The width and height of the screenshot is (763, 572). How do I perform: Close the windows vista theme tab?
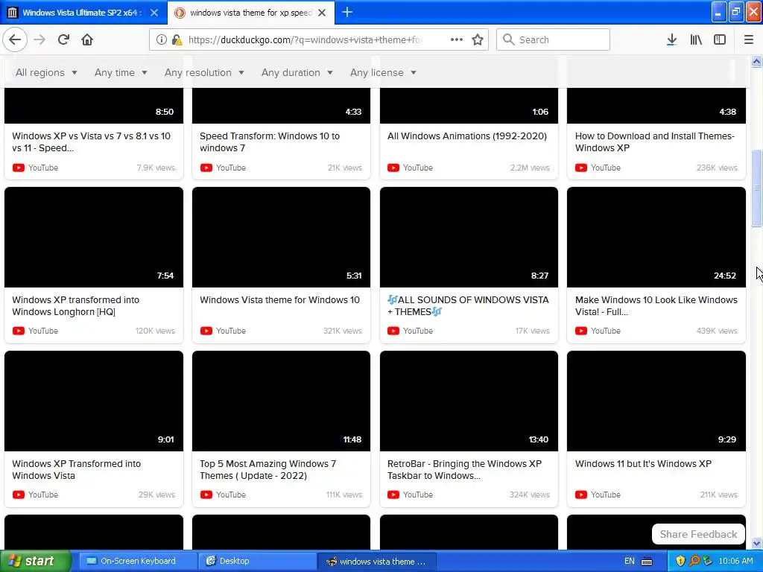point(322,13)
